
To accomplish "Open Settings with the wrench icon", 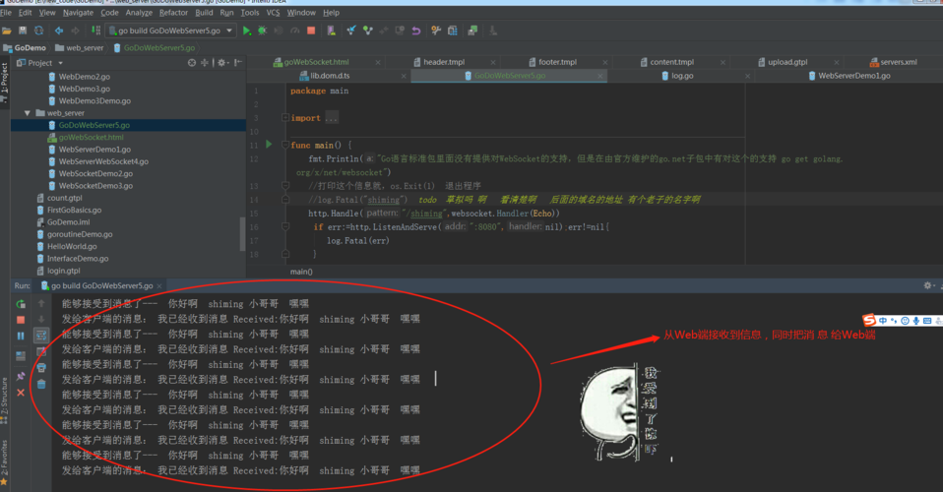I will 436,31.
